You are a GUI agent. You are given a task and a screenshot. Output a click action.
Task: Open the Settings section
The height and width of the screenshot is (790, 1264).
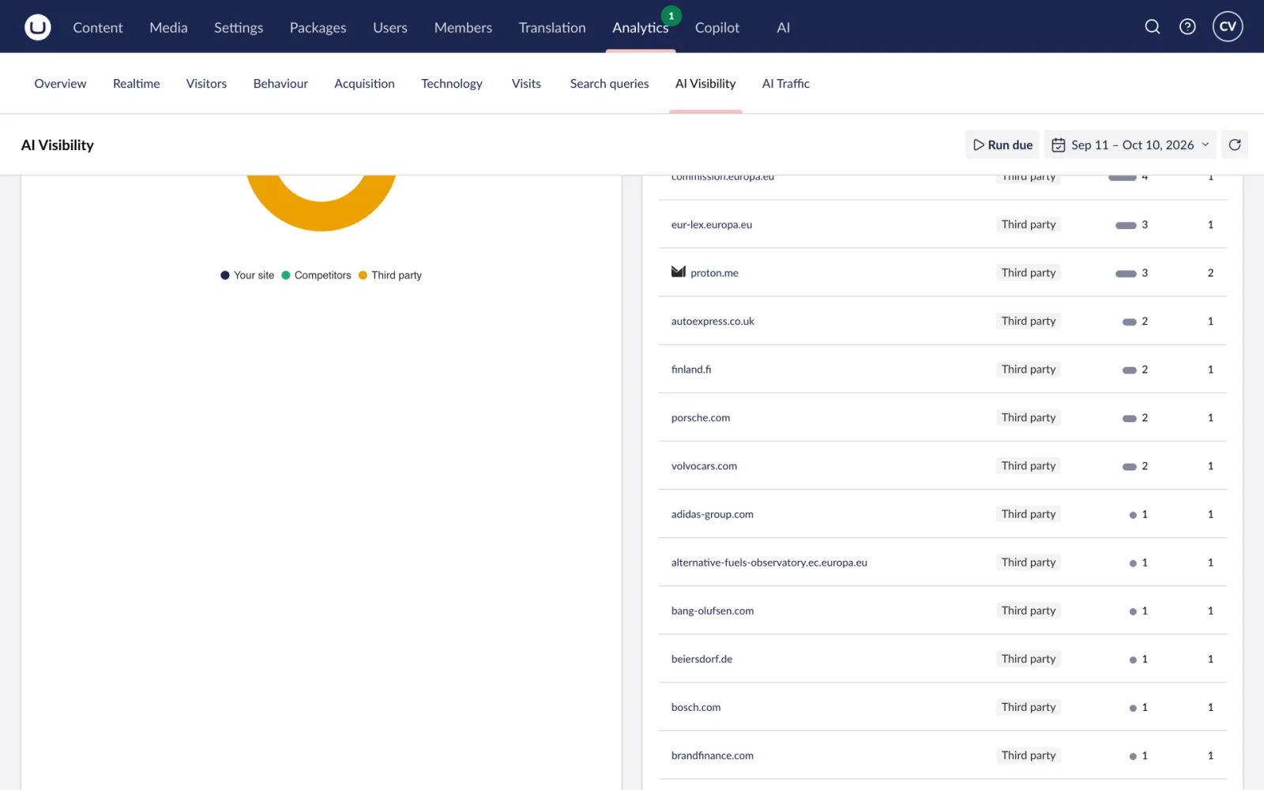click(x=239, y=28)
